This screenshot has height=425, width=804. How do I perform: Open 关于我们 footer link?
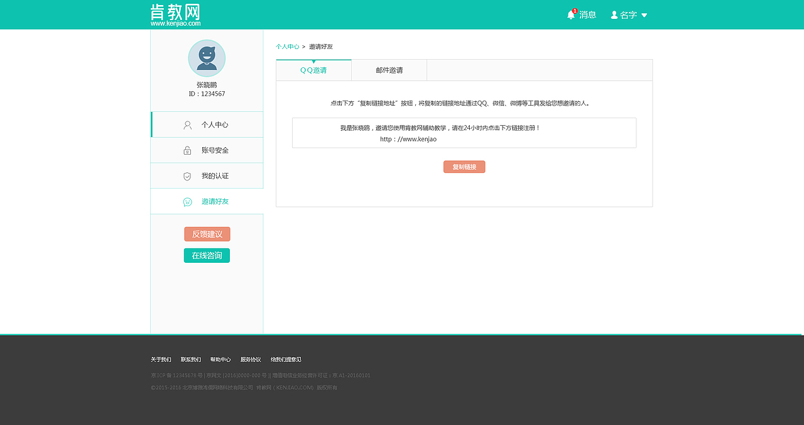pos(161,360)
